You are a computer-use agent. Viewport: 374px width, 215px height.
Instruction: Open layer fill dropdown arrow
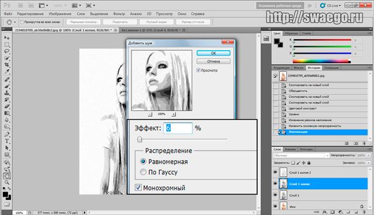(369, 163)
